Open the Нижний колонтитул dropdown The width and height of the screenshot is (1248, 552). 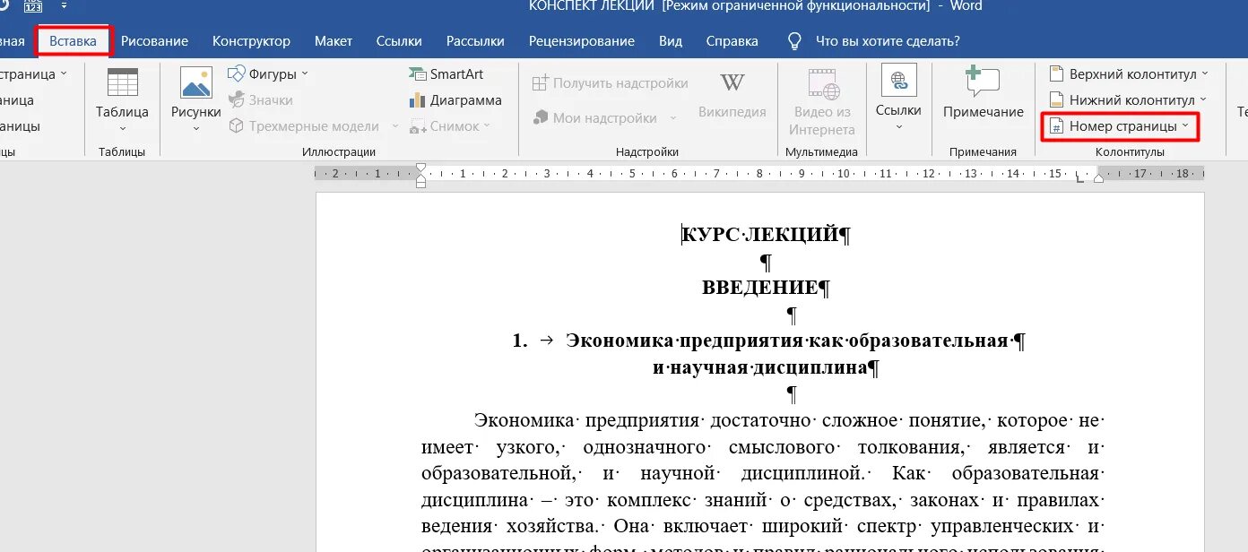[x=1128, y=99]
